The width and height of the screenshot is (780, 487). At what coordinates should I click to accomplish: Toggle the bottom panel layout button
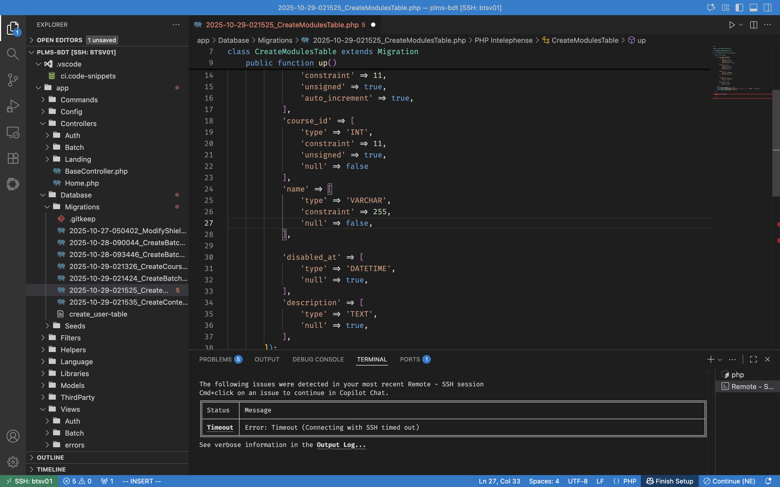753,8
